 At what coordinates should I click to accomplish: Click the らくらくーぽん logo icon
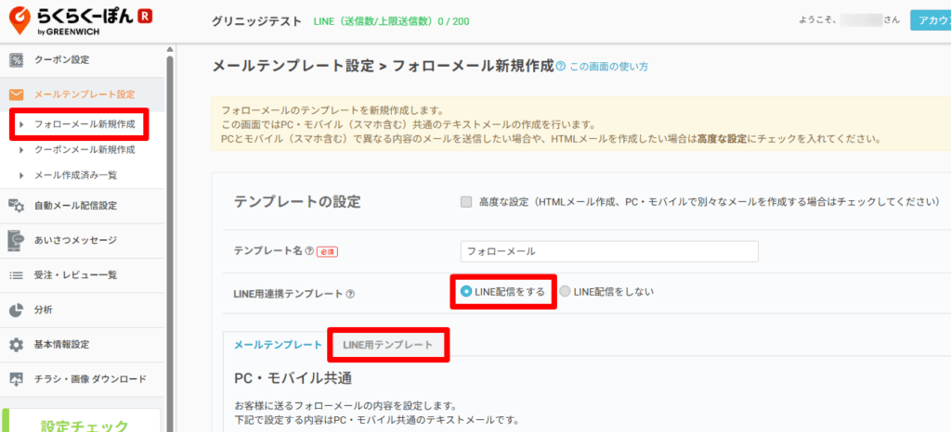click(x=19, y=19)
